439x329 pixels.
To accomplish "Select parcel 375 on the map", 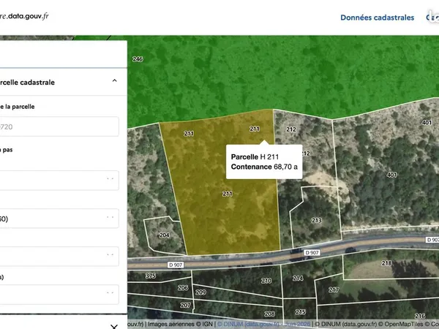I will click(151, 276).
